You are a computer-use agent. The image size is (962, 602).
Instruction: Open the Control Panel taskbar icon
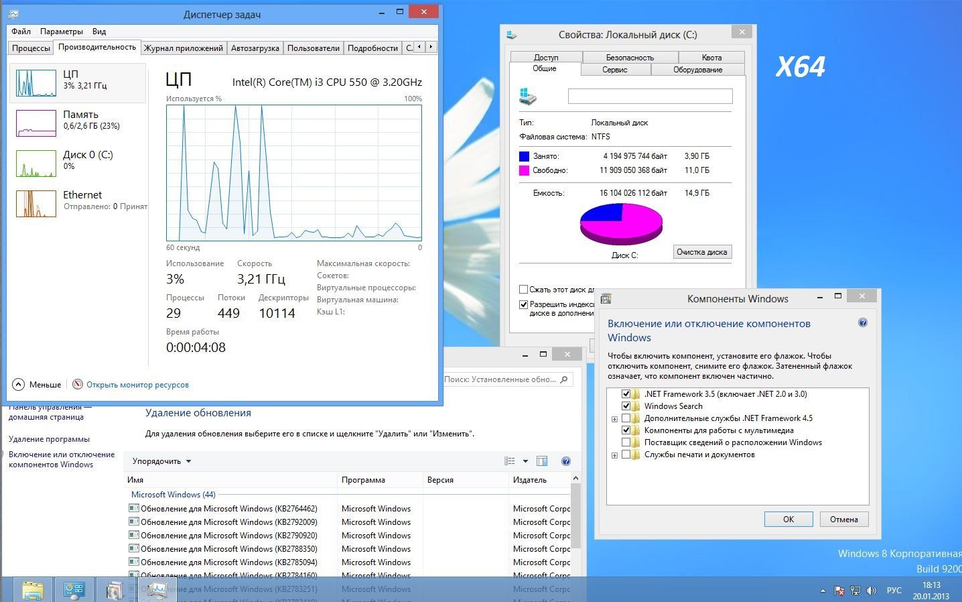[74, 589]
